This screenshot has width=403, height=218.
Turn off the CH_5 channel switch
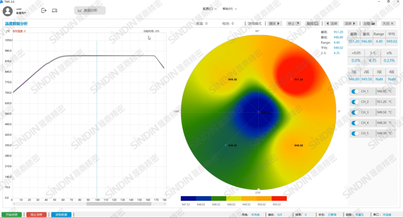(355, 134)
